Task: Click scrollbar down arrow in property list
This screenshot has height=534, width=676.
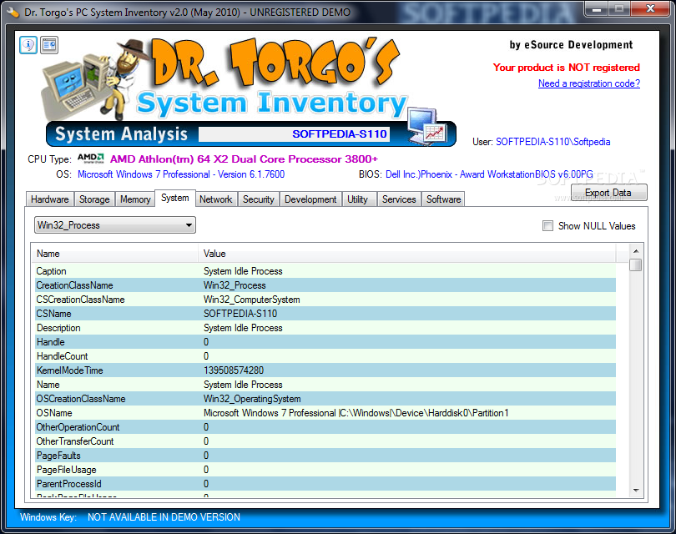Action: click(636, 490)
